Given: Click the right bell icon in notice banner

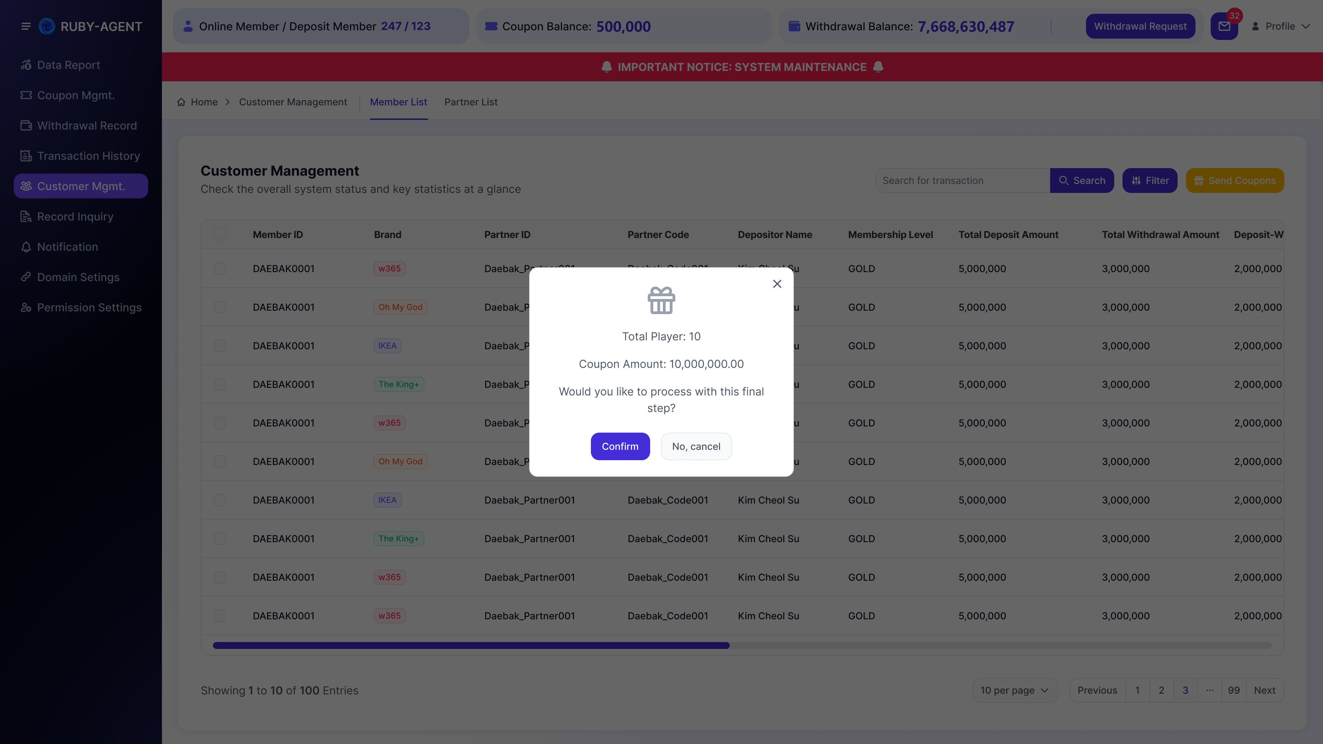Looking at the screenshot, I should 878,67.
